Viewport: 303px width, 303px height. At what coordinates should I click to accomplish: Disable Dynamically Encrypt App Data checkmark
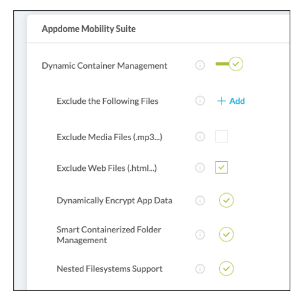click(x=226, y=200)
